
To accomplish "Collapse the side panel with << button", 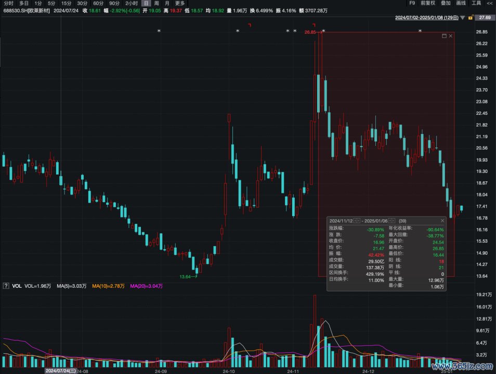I will [x=490, y=3].
